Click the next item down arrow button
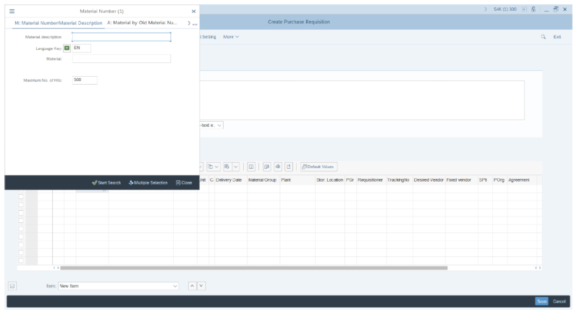Screen dimensions: 579x315 point(202,286)
